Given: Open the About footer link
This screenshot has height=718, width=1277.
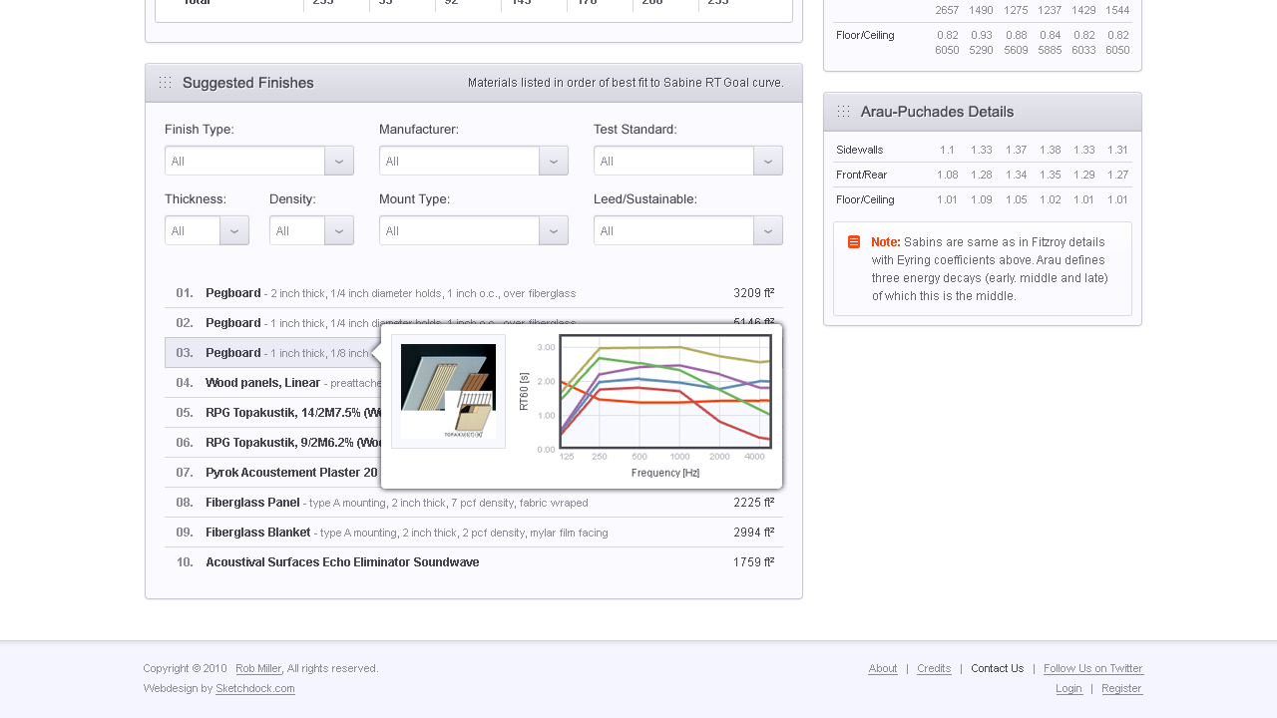Looking at the screenshot, I should point(883,668).
